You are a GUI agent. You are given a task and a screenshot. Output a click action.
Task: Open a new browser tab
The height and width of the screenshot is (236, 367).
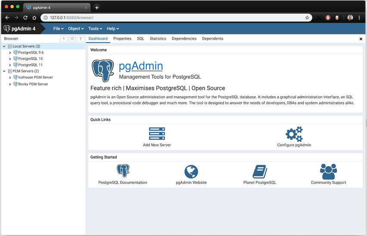pyautogui.click(x=96, y=7)
